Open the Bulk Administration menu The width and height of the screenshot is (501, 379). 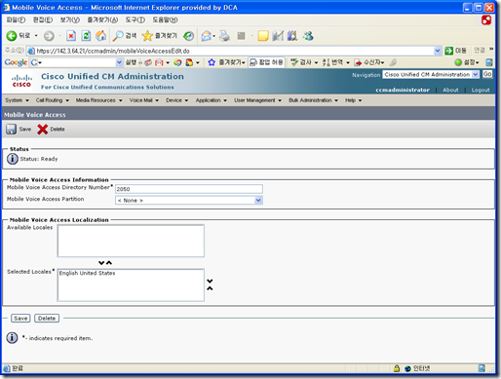pos(313,100)
